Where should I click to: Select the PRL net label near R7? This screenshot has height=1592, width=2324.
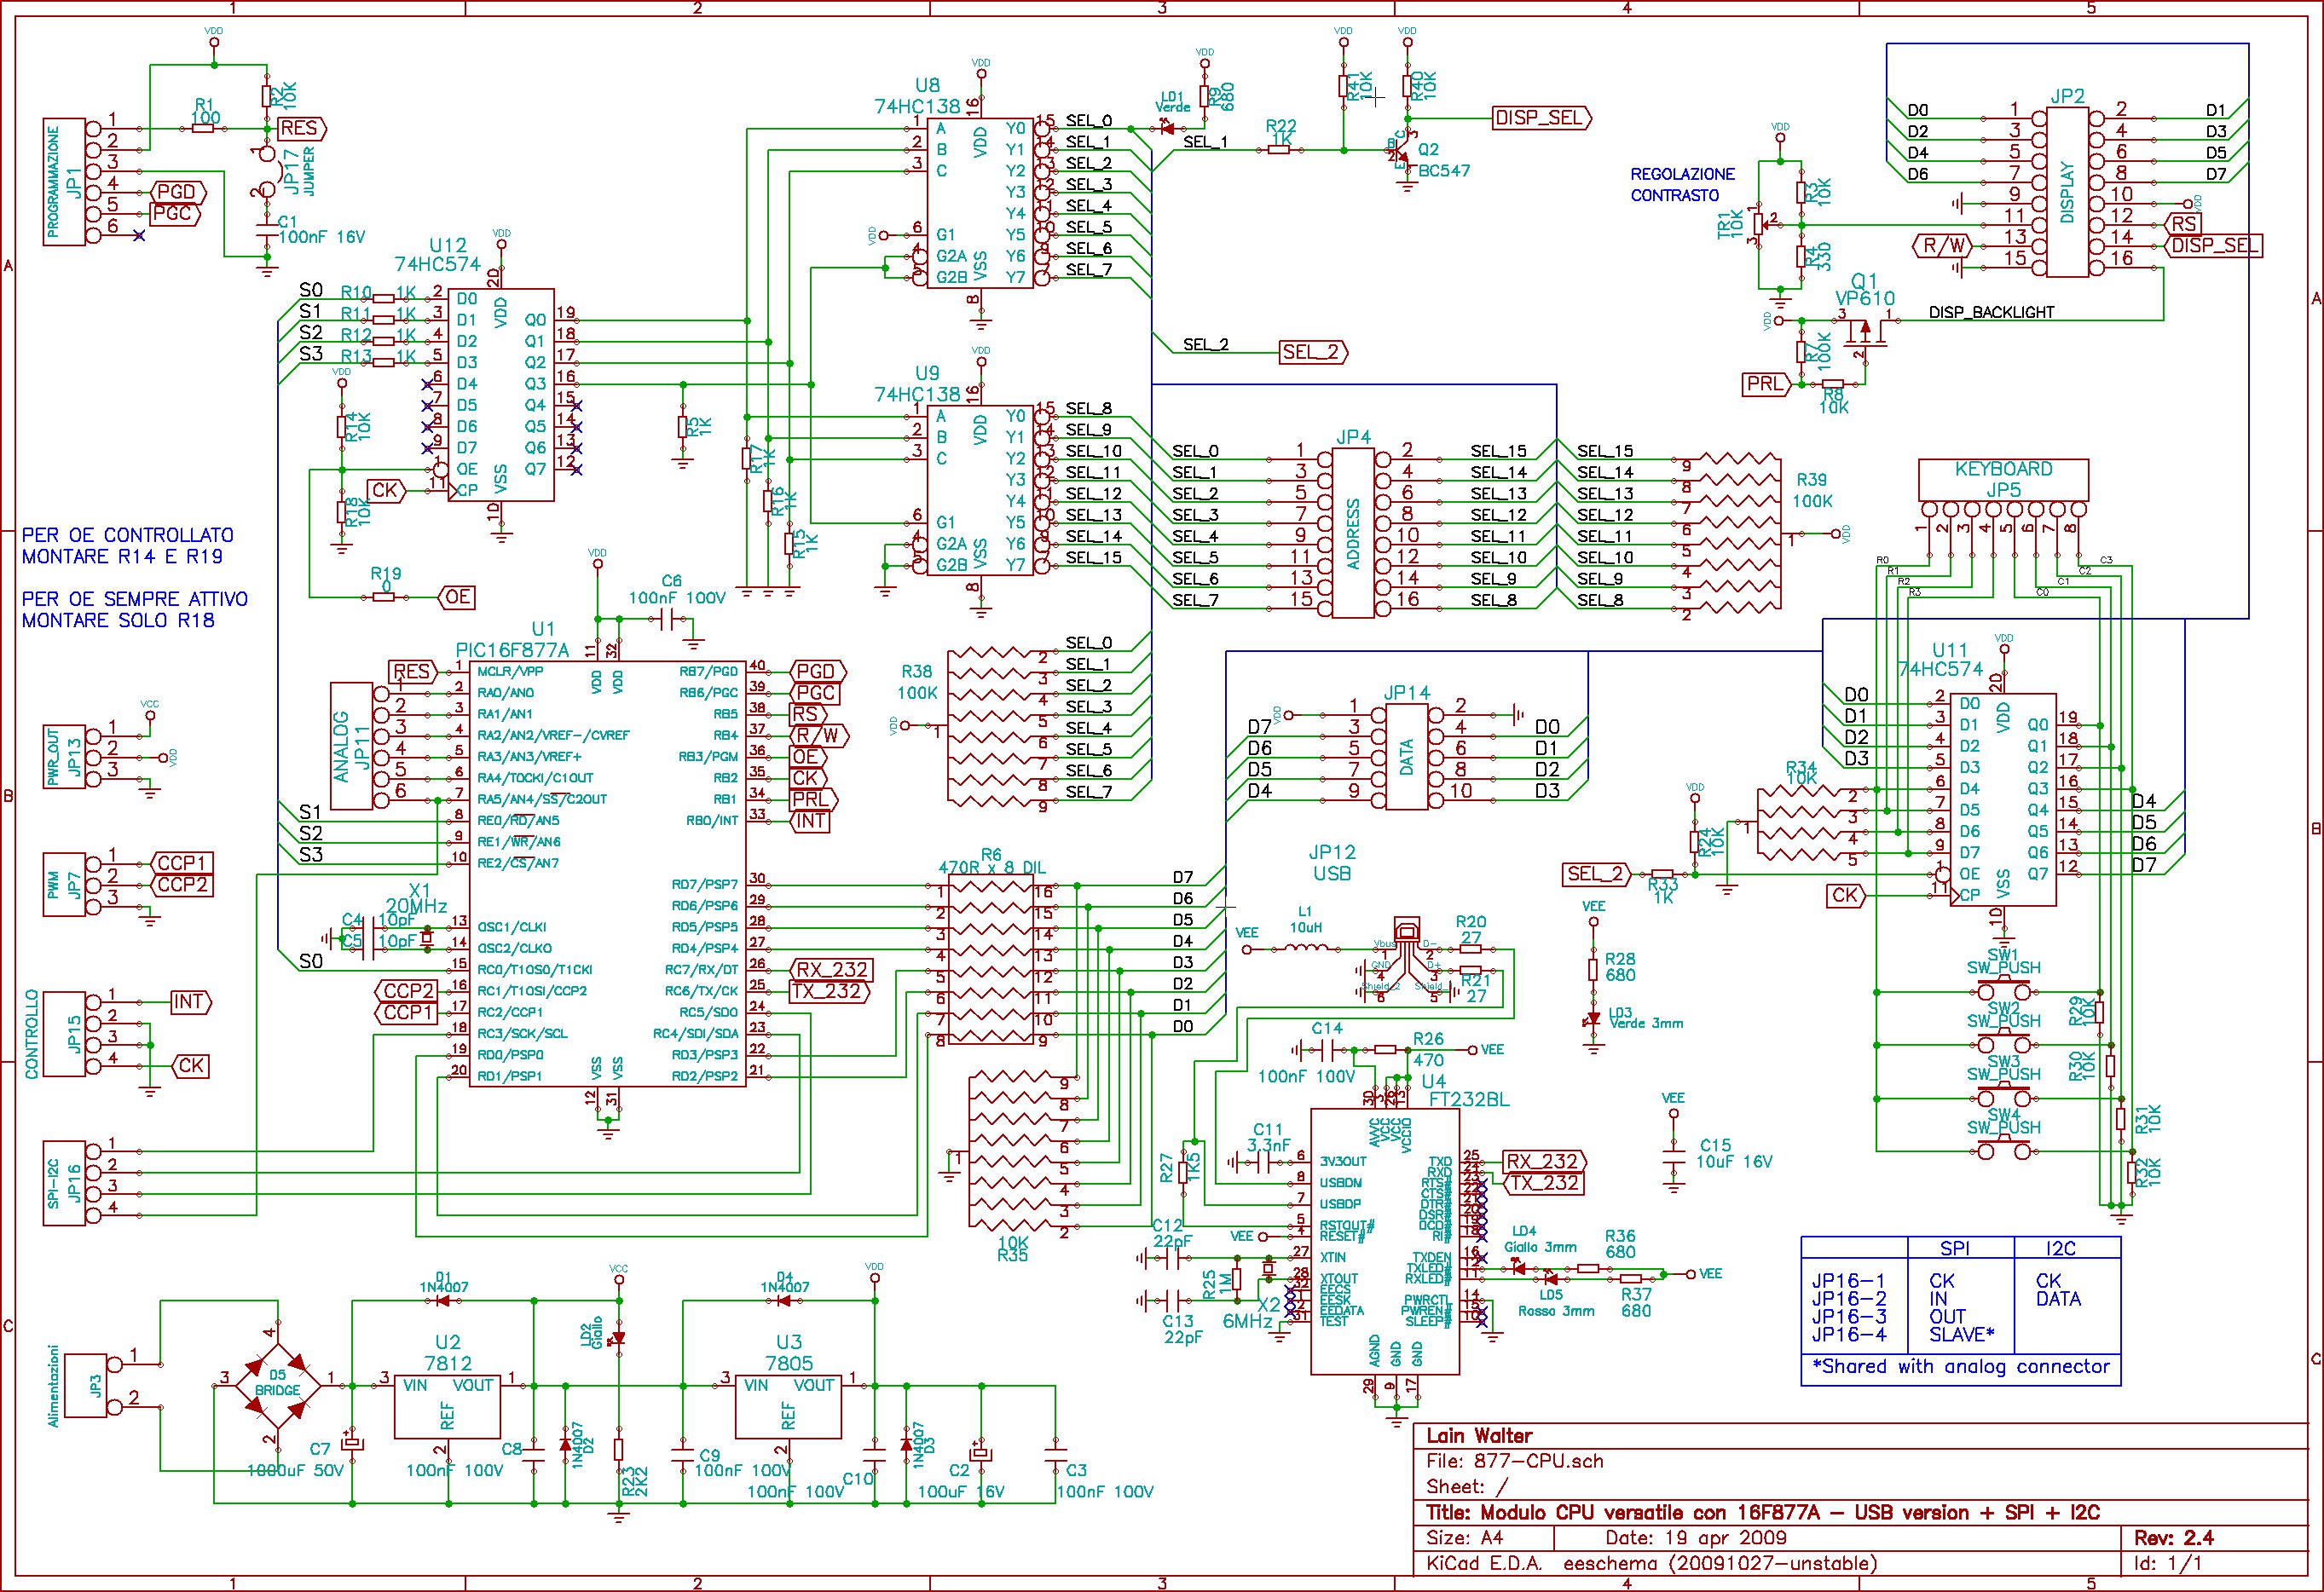click(x=1767, y=384)
